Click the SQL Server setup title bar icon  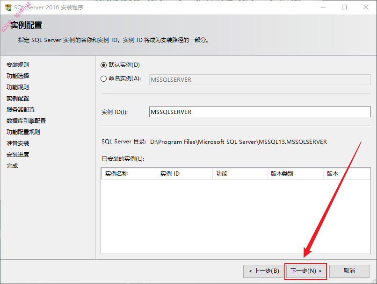point(8,7)
